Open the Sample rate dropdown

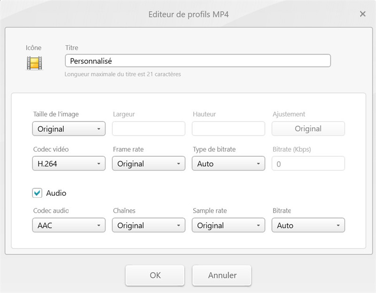click(228, 225)
